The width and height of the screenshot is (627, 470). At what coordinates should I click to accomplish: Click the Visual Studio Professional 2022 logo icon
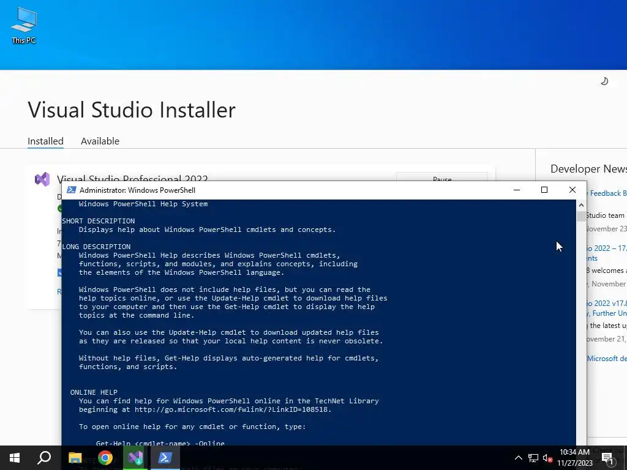42,179
